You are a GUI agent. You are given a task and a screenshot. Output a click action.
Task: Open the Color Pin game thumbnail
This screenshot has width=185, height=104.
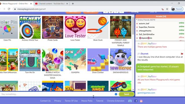tap(9, 27)
